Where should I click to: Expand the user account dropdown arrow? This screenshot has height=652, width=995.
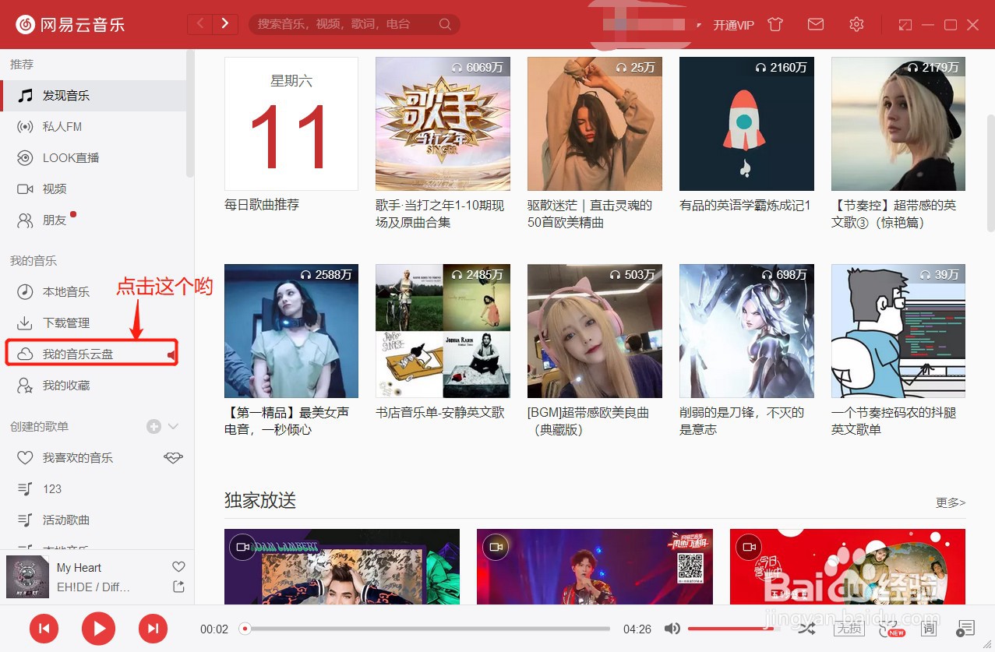click(699, 25)
